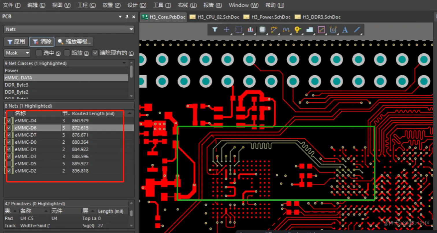The image size is (437, 233).
Task: Activate the interactive routing tool
Action: 274,29
